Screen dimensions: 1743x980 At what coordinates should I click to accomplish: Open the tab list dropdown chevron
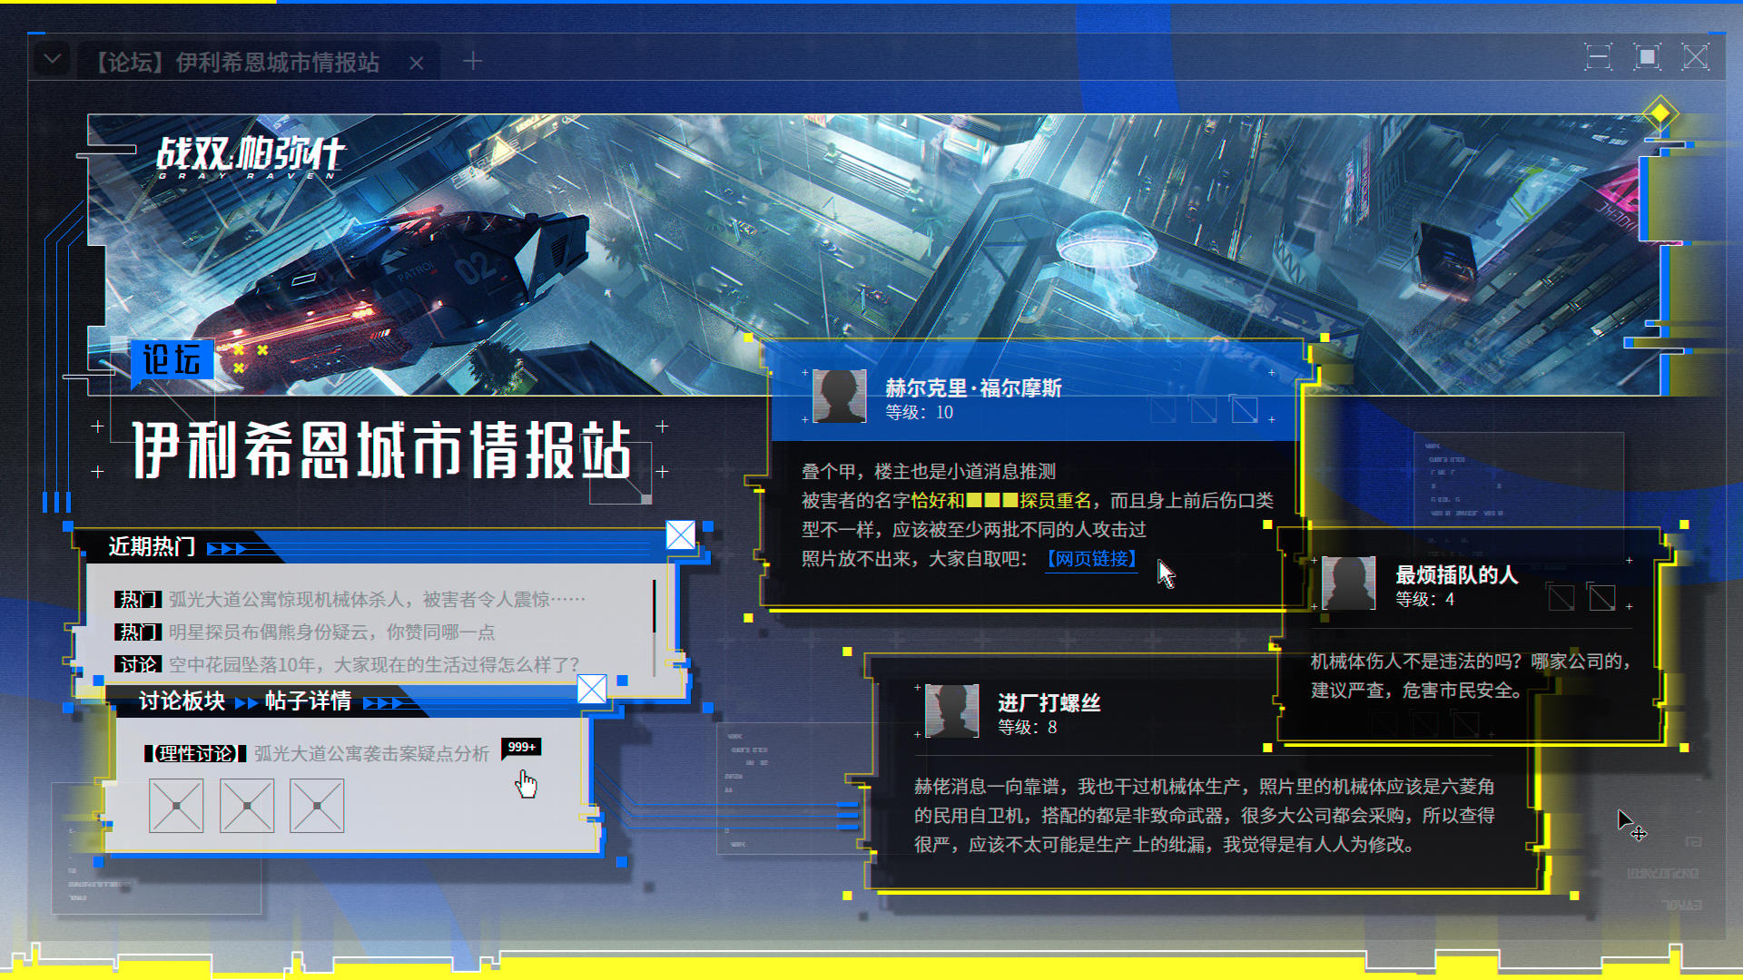pos(53,60)
